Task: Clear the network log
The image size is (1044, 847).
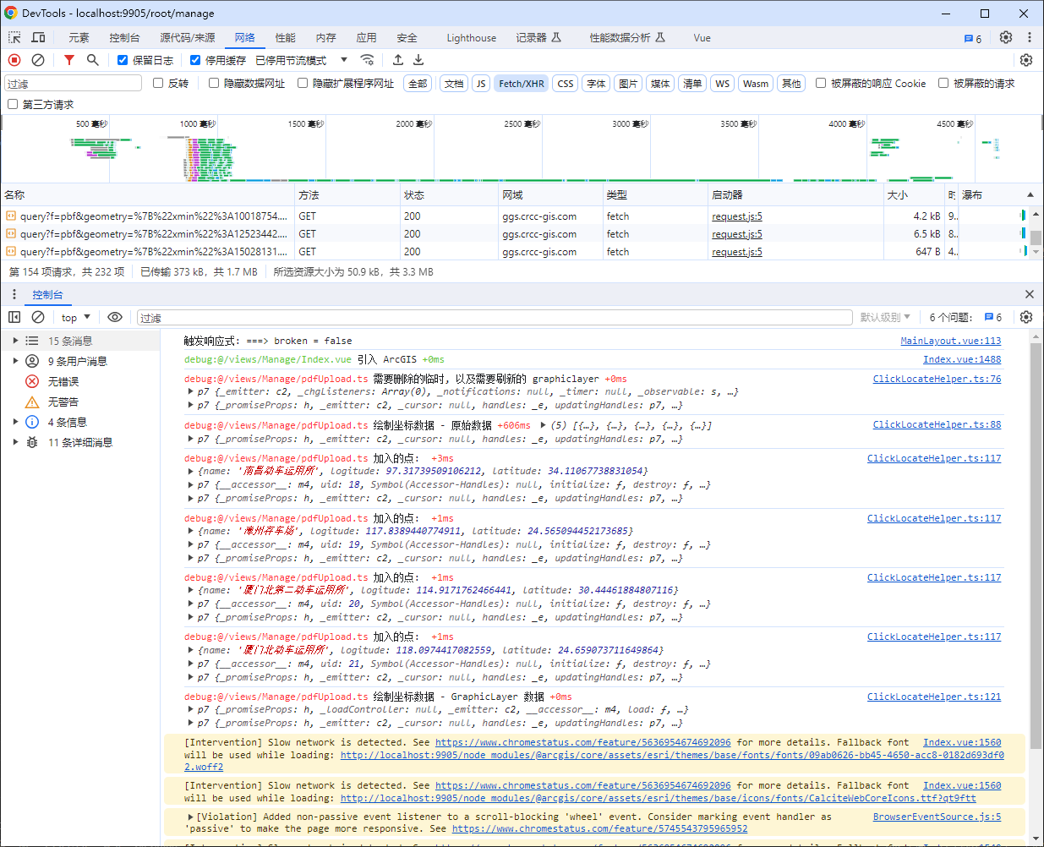Action: [38, 60]
